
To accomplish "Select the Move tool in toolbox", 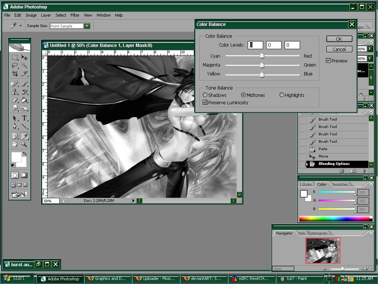I will coord(24,57).
